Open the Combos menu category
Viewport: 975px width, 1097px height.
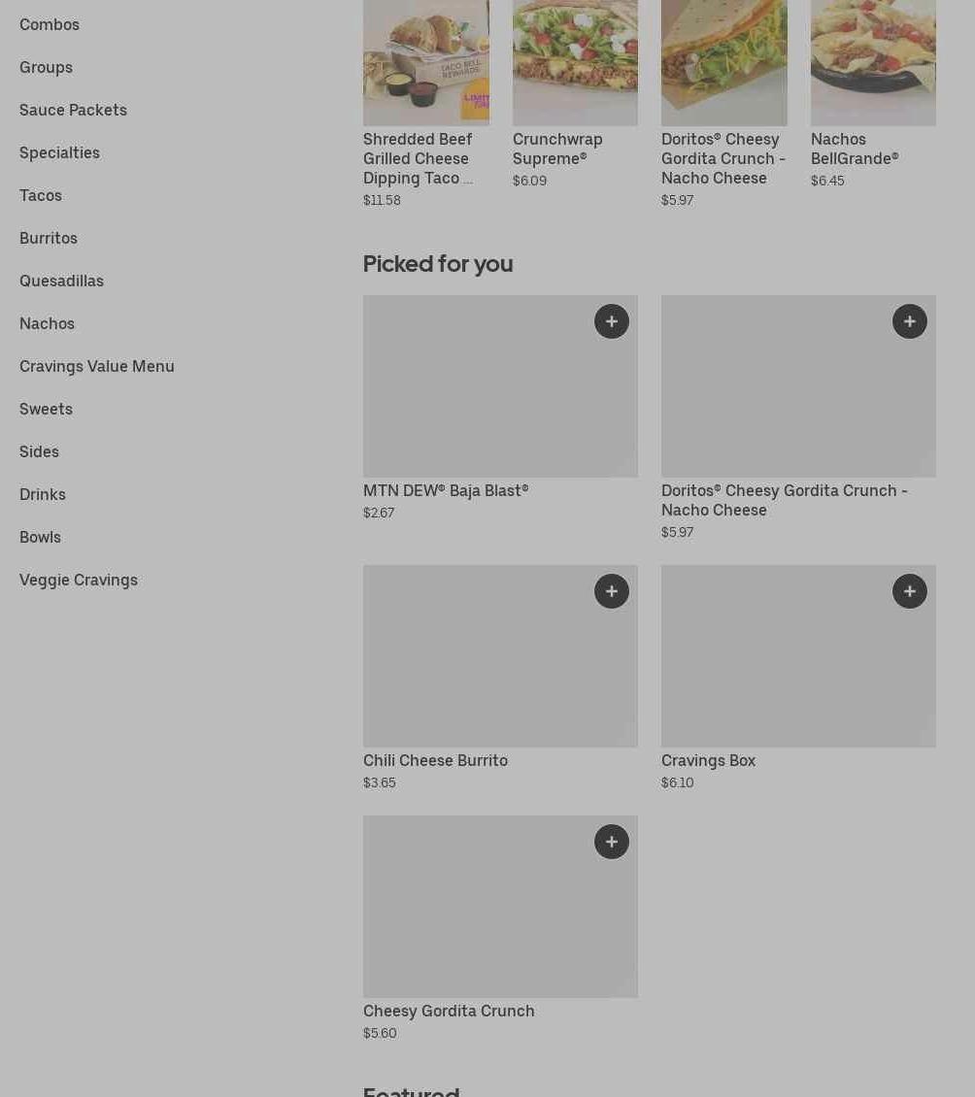(50, 24)
